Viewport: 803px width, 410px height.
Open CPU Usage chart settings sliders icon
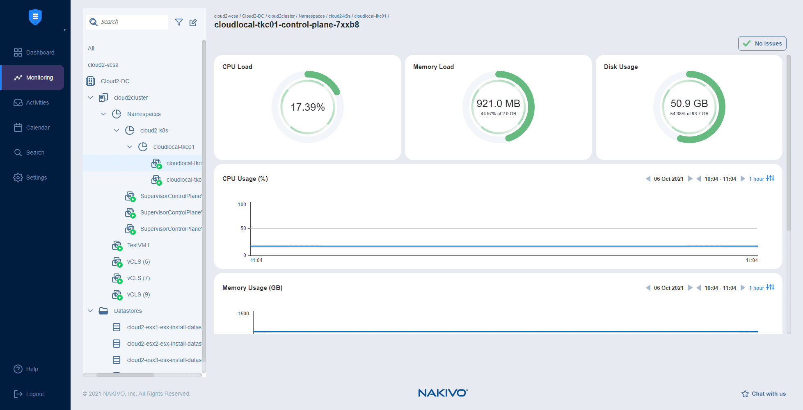pos(770,178)
